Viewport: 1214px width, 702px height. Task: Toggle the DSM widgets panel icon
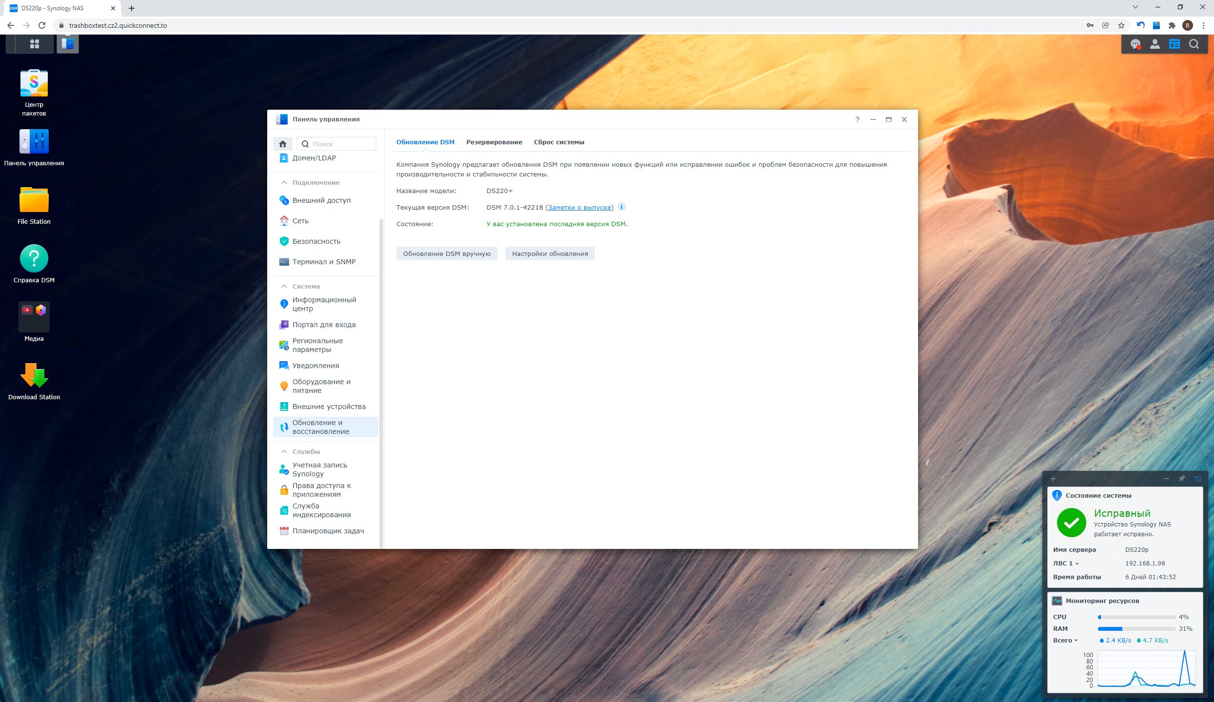(1175, 44)
